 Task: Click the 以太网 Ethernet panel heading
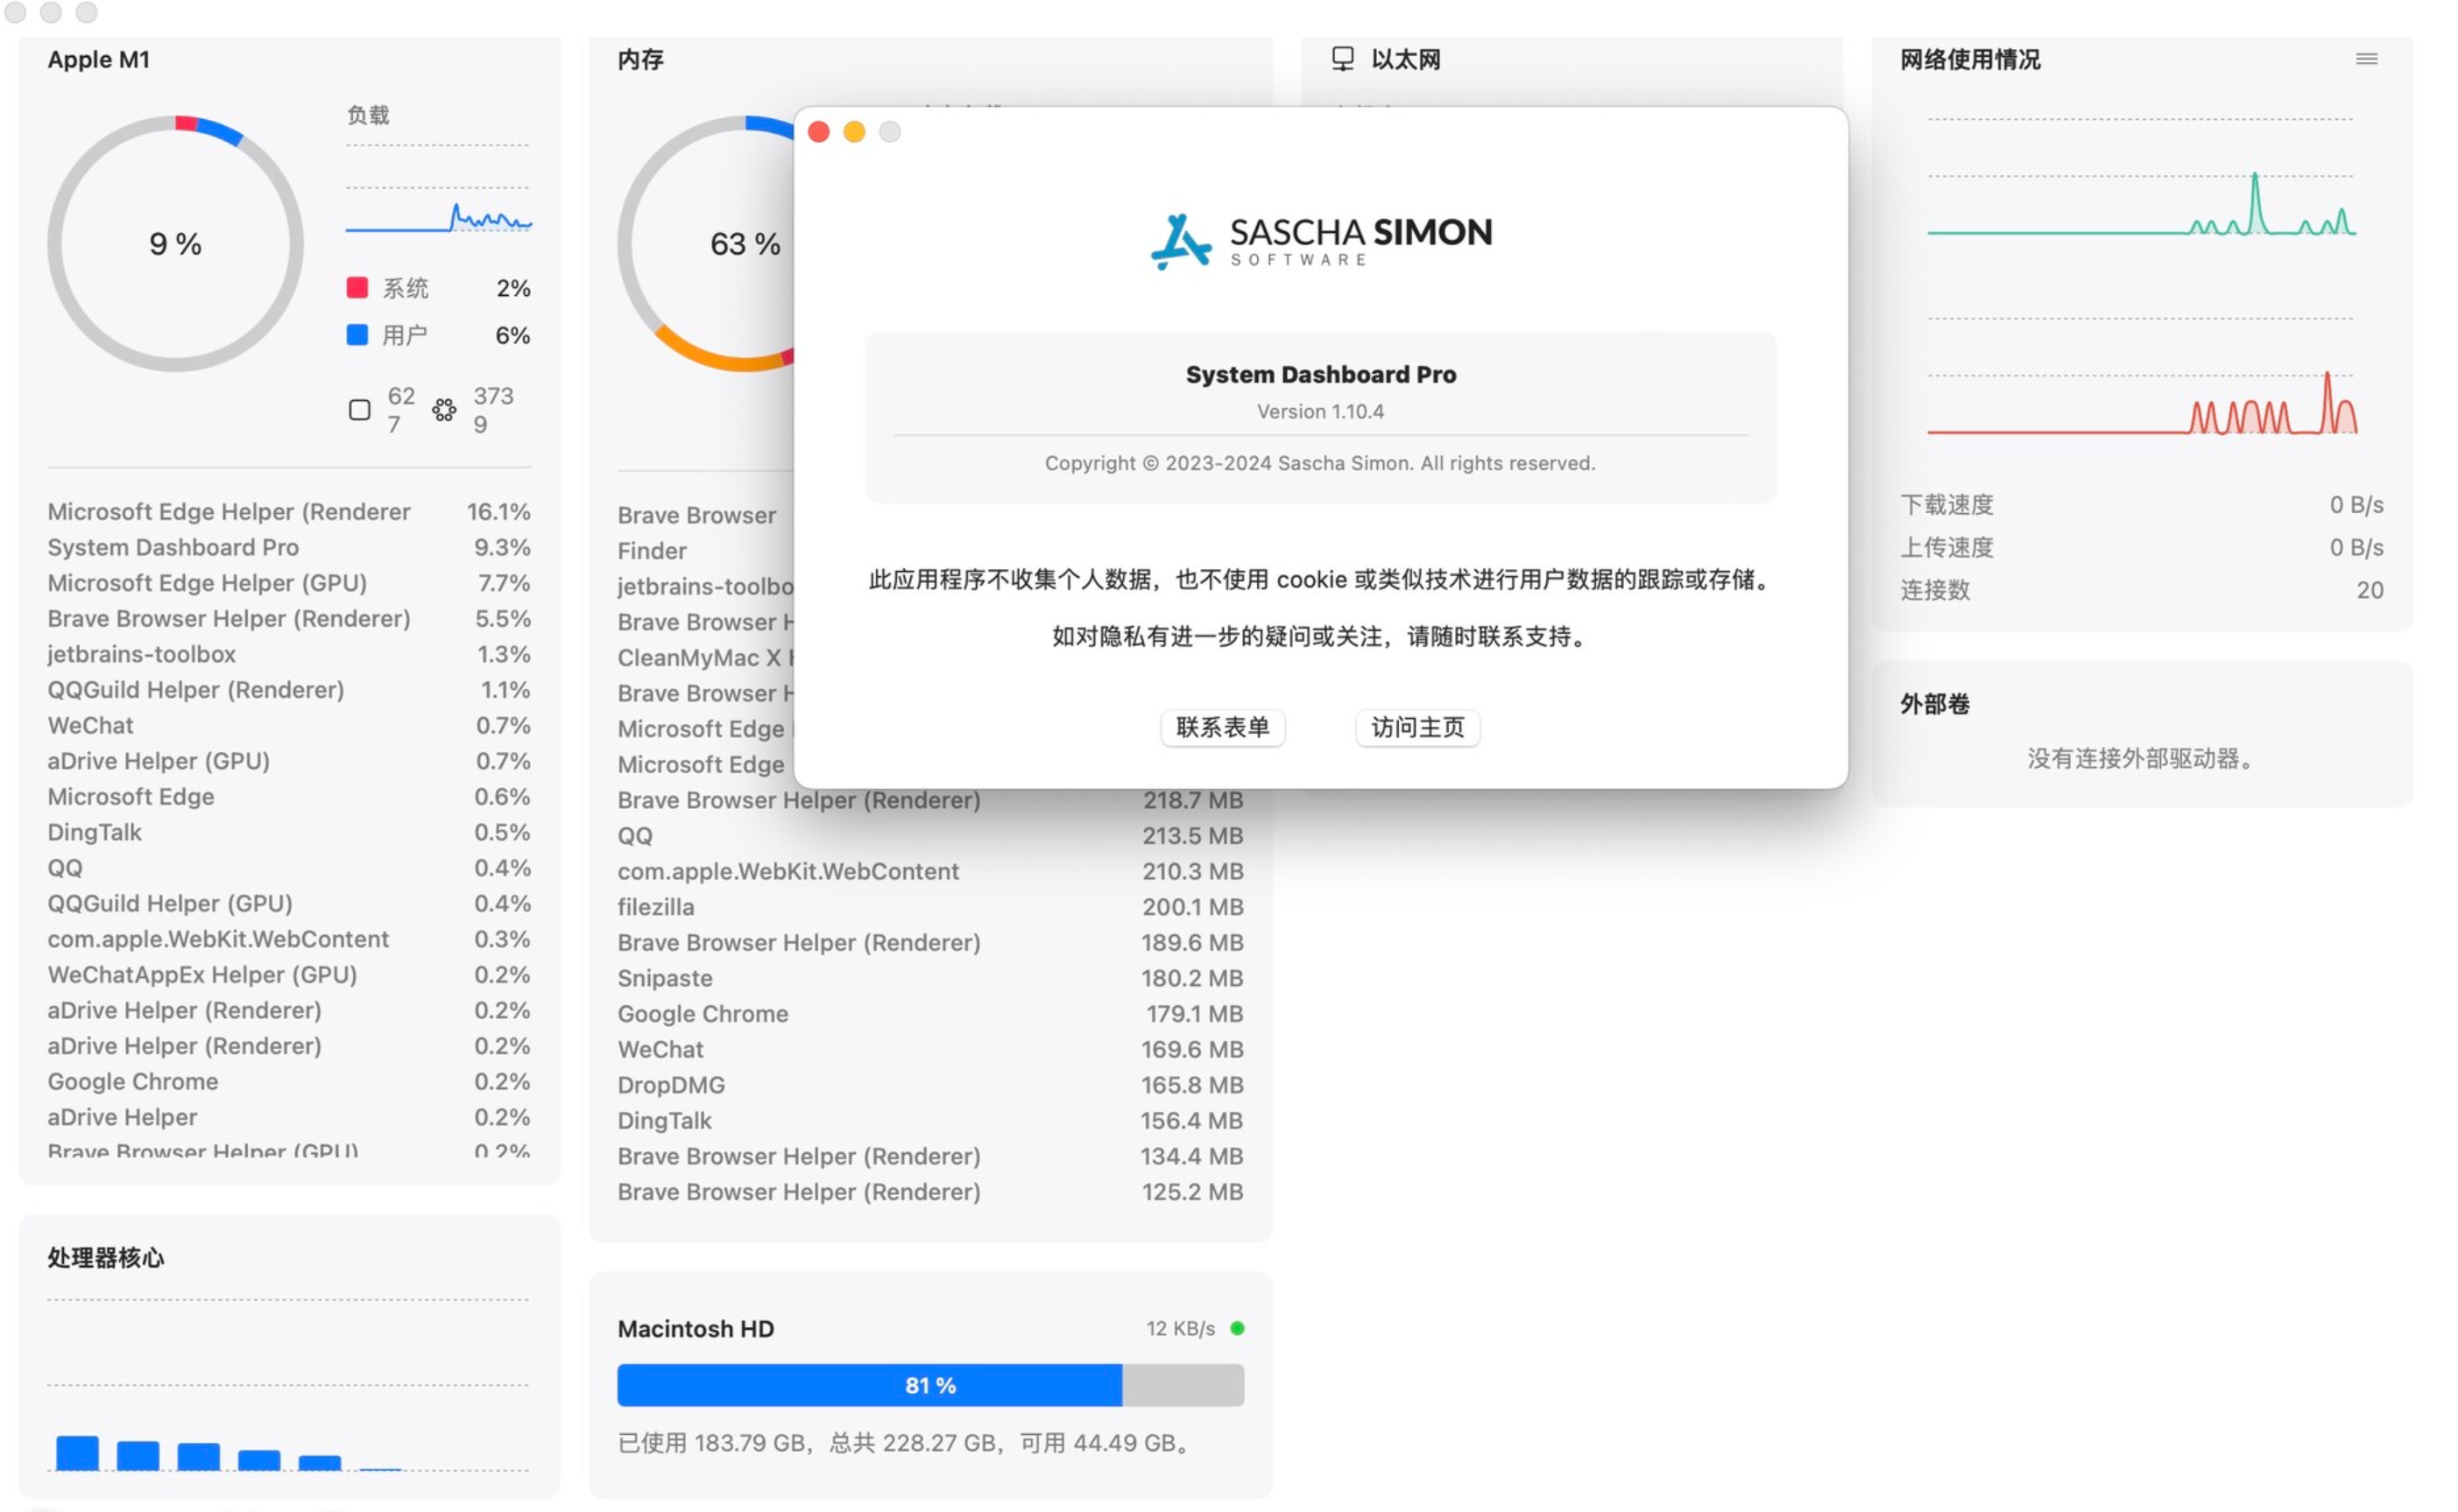[1406, 59]
